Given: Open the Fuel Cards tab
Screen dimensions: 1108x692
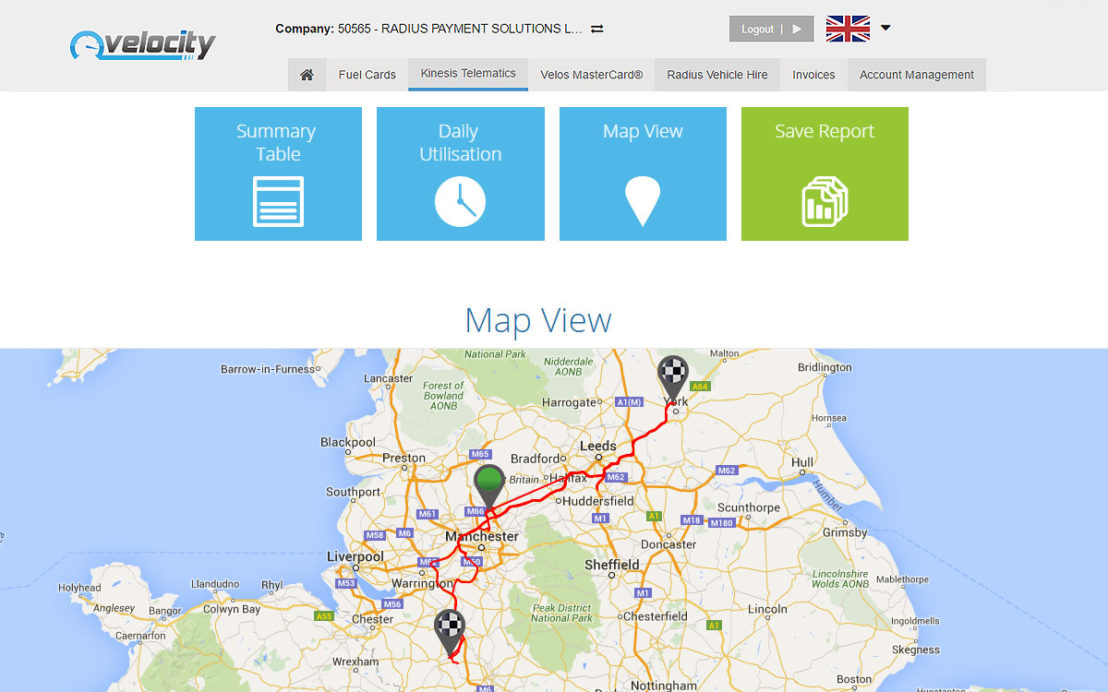Looking at the screenshot, I should pyautogui.click(x=367, y=75).
